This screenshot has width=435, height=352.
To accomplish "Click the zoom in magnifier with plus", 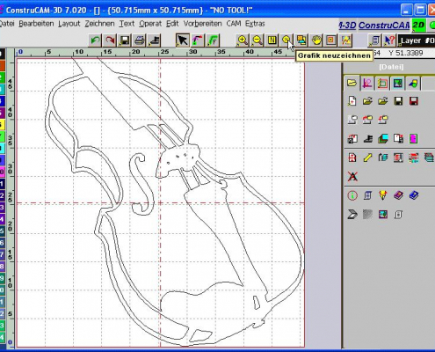I will (243, 40).
